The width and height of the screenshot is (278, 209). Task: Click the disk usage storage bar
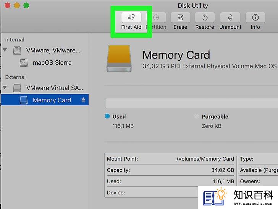coord(191,103)
